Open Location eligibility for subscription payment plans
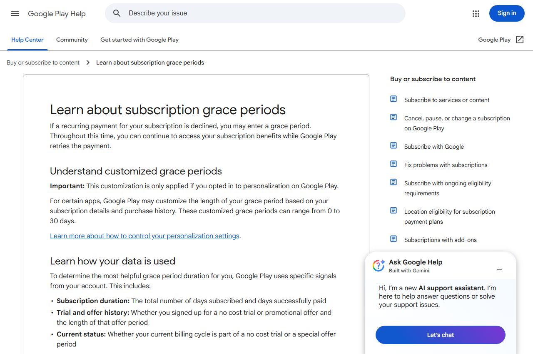533x354 pixels. pyautogui.click(x=450, y=217)
